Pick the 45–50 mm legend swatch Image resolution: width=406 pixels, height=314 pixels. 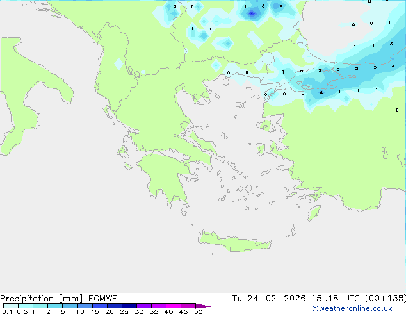(x=188, y=306)
